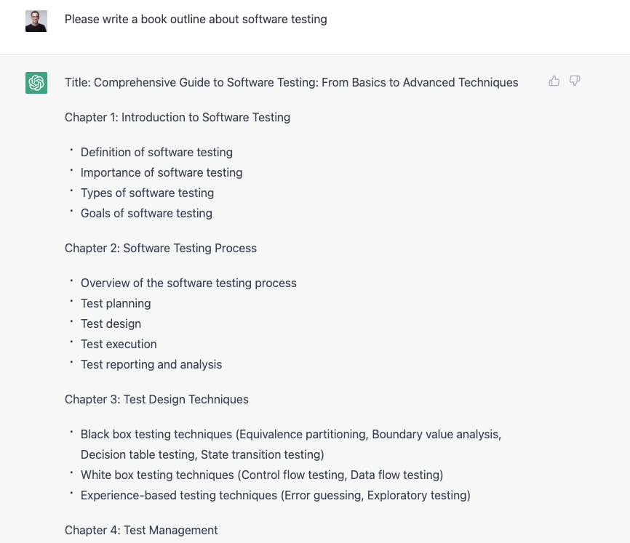This screenshot has width=630, height=543.
Task: Click the Chapter 3 Test Design Techniques heading
Action: click(x=156, y=400)
